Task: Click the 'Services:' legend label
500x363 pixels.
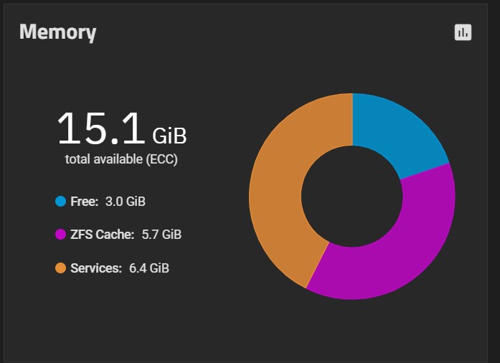Action: pos(96,268)
